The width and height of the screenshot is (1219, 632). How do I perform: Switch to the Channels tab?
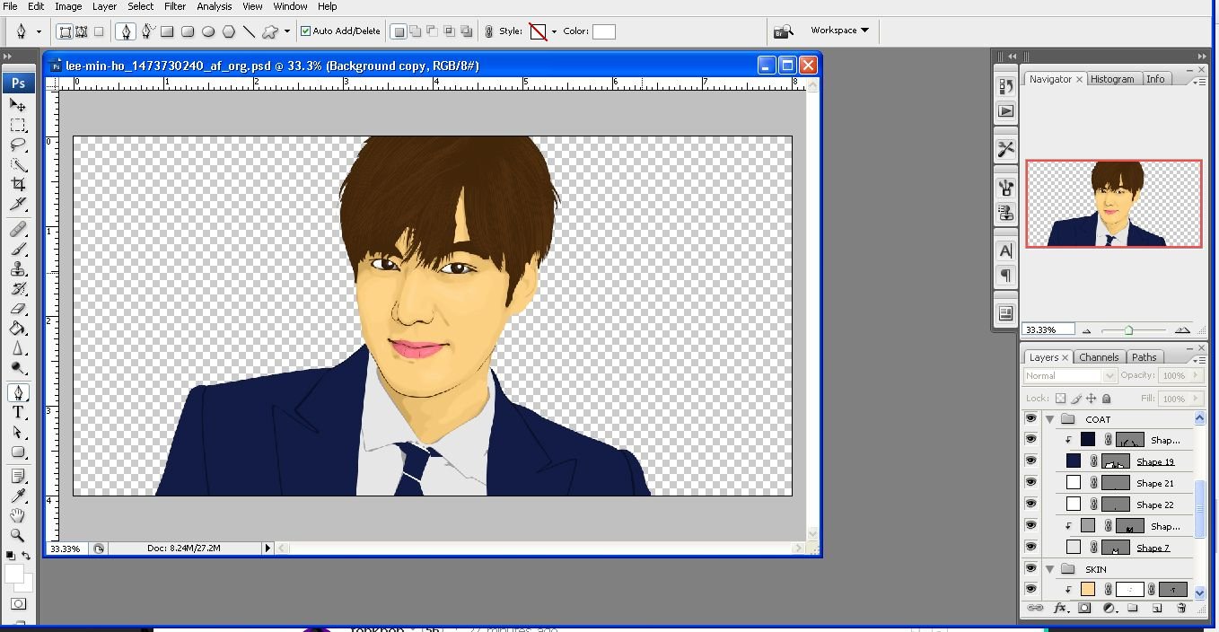click(x=1099, y=357)
